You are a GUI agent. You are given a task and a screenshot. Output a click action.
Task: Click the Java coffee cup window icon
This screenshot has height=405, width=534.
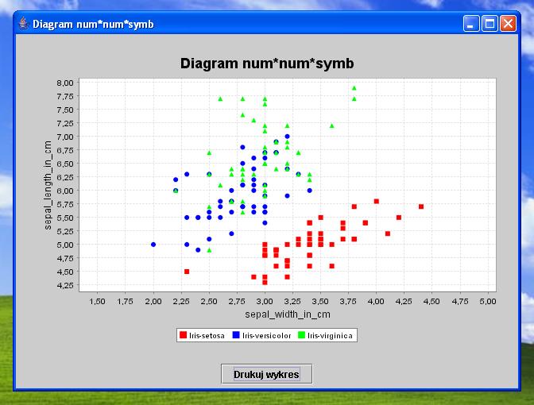(23, 24)
